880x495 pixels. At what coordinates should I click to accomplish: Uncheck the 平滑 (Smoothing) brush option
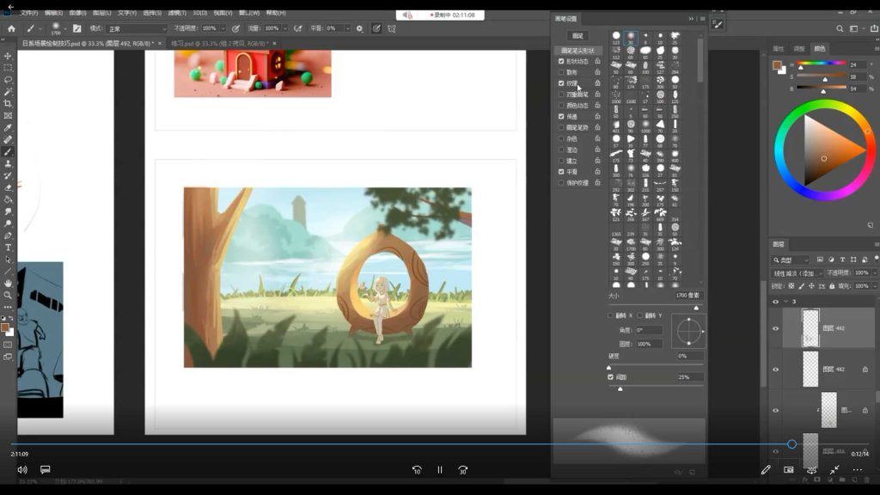point(561,172)
